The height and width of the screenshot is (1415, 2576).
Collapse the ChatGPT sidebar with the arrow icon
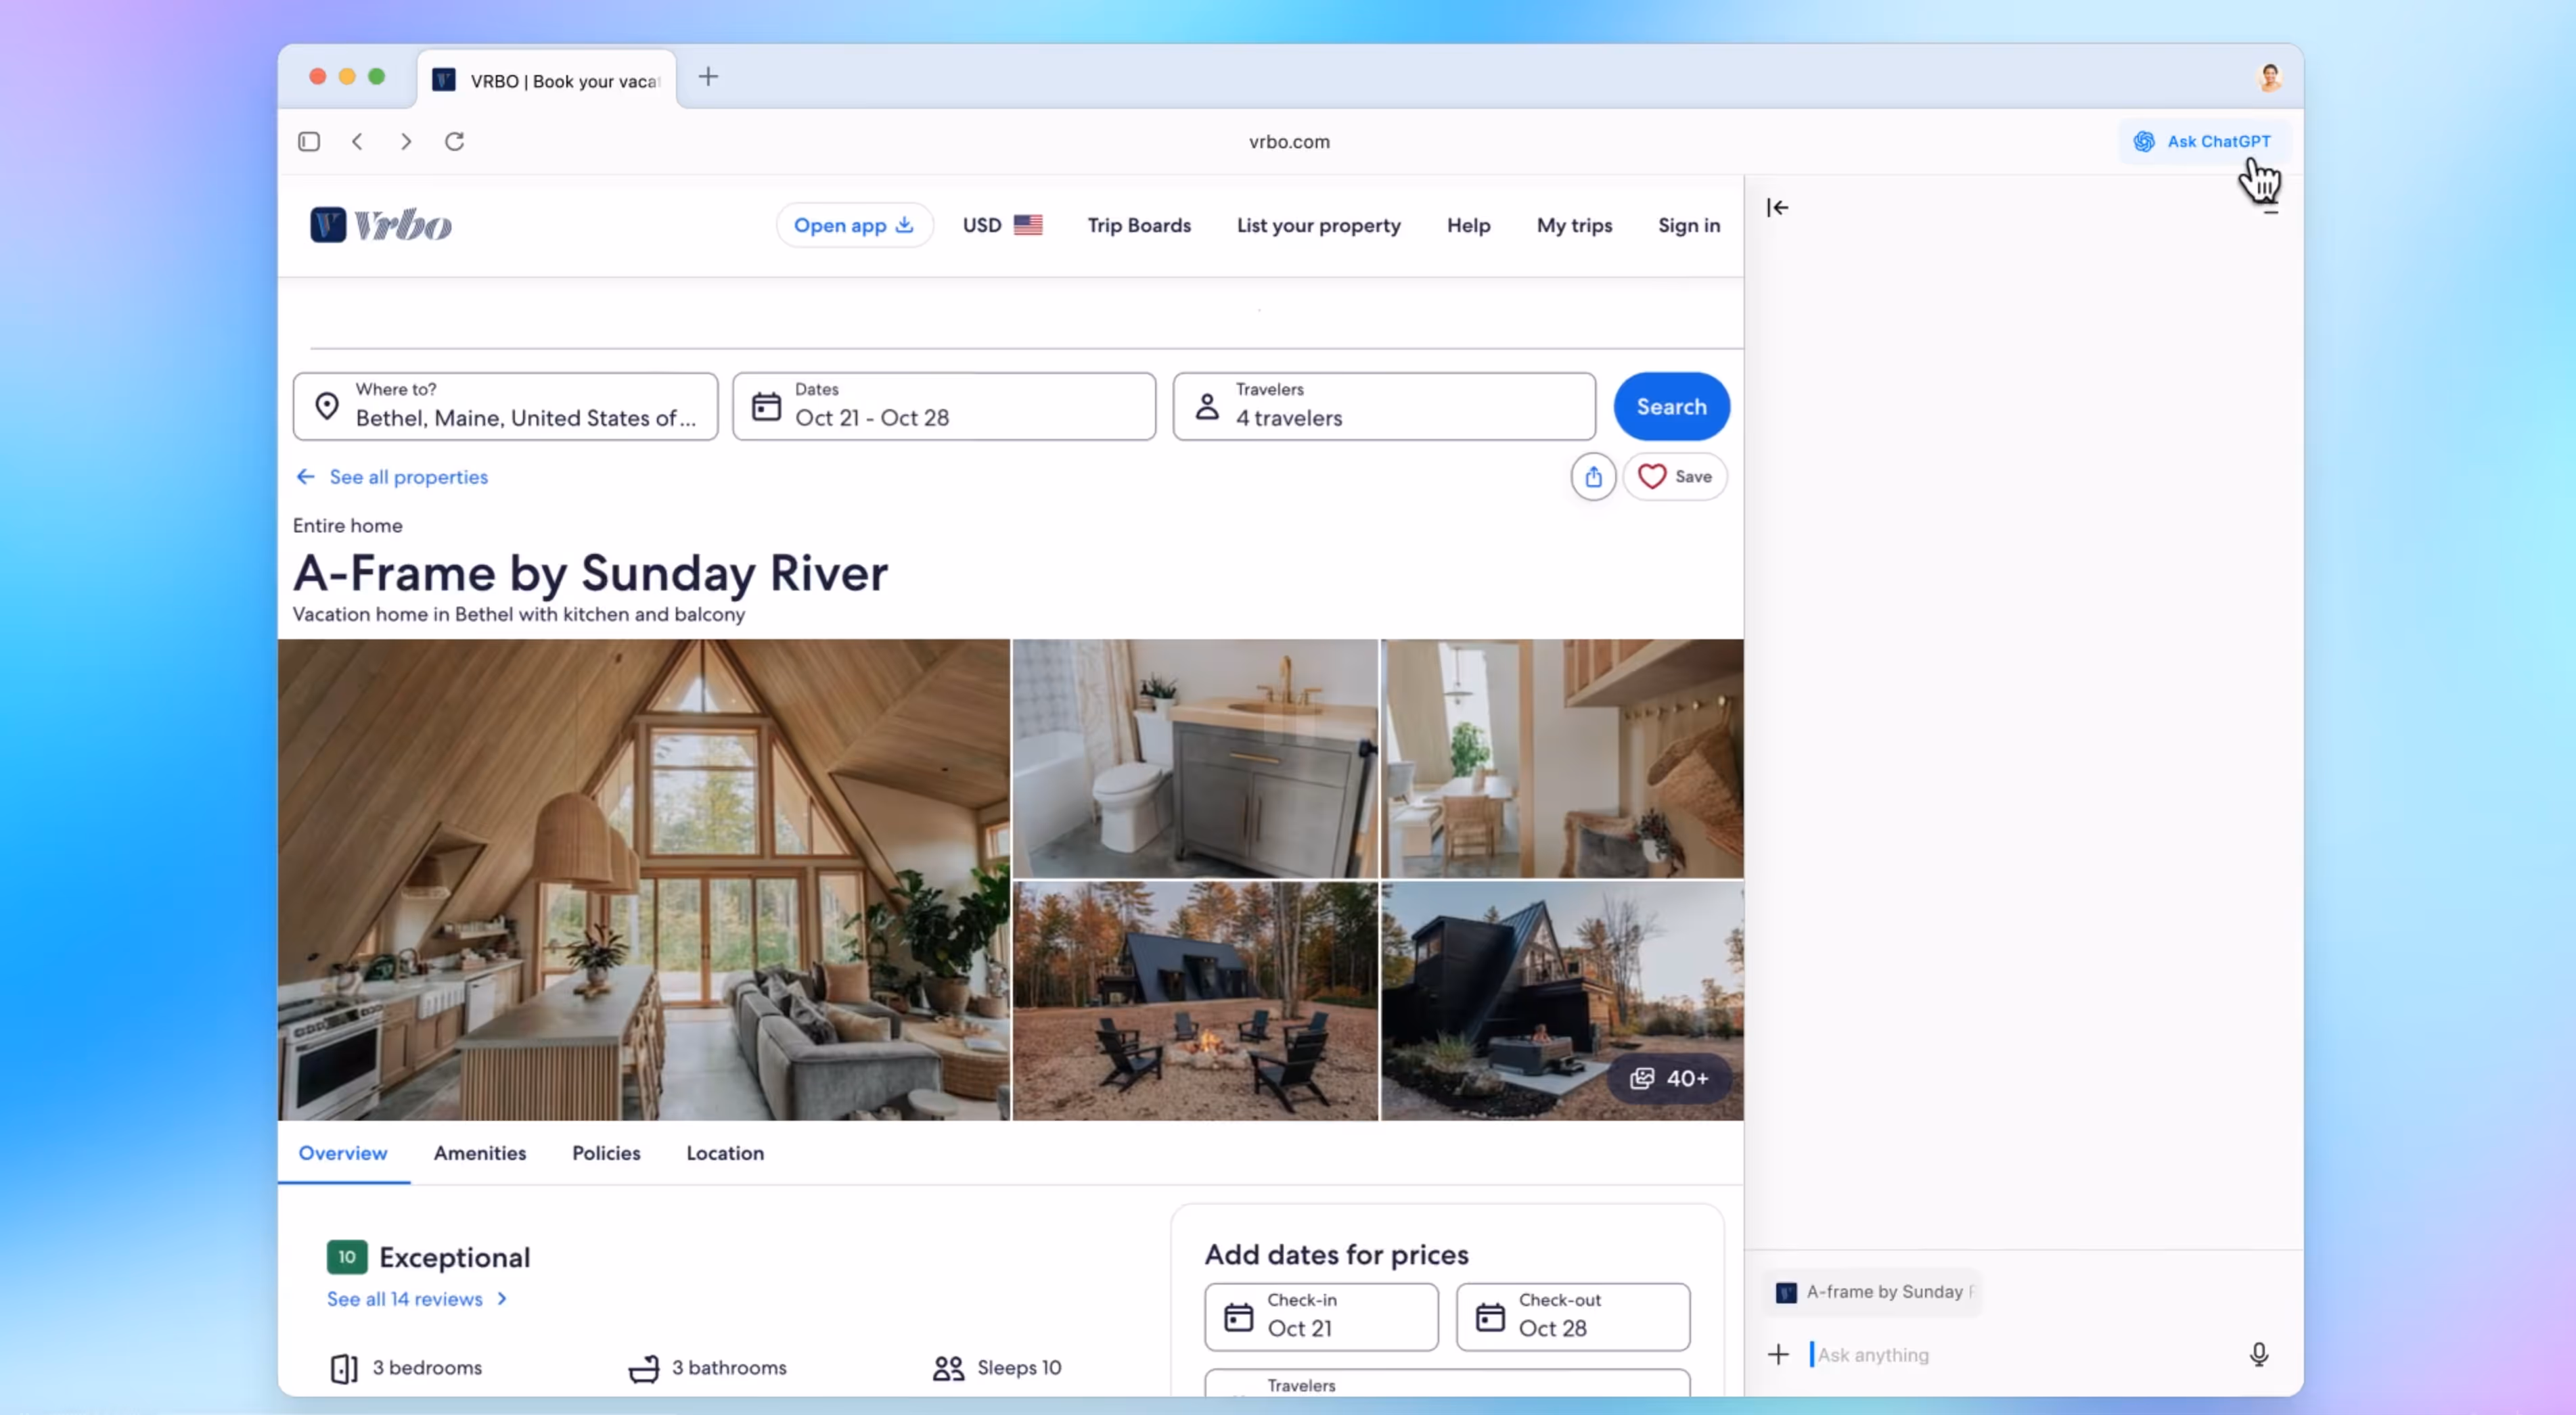coord(1777,208)
